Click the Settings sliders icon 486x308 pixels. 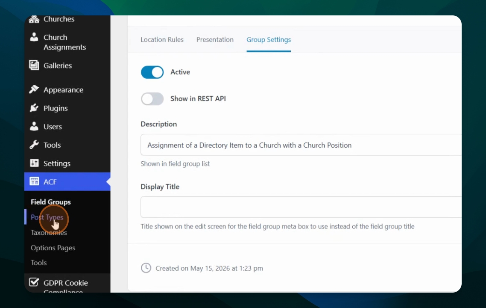point(34,163)
